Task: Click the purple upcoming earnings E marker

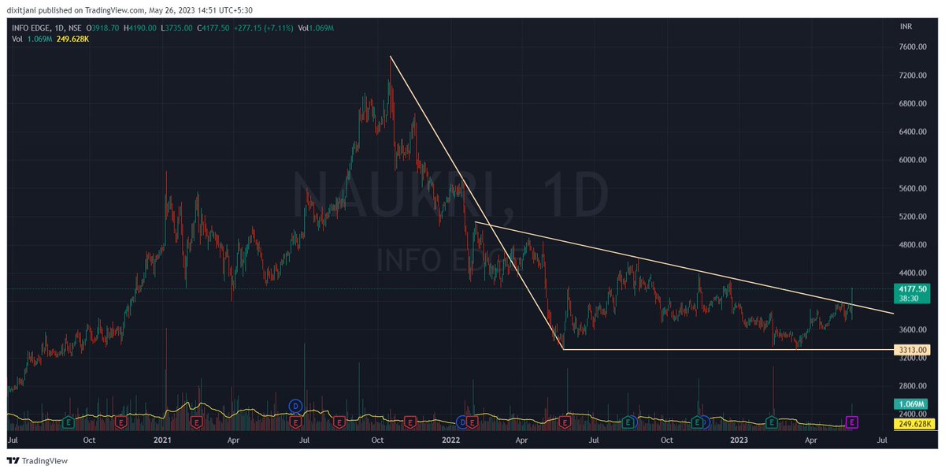Action: (x=851, y=423)
